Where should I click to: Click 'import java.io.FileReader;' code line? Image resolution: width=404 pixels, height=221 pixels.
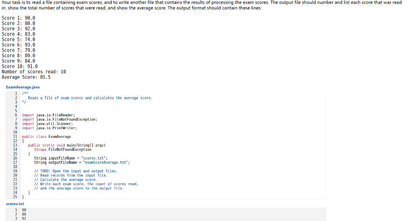pyautogui.click(x=49, y=115)
